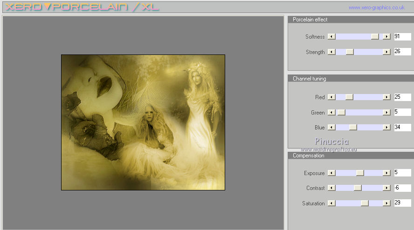
Task: Click the Red channel slider thumb
Action: click(349, 97)
